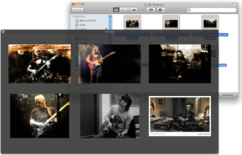Screen dimensions: 242x155
Task: Eject the LACIE drive
Action: pyautogui.click(x=106, y=29)
